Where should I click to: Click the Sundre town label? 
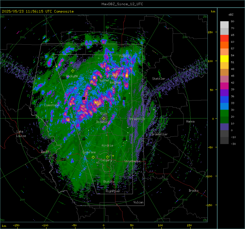coord(82,113)
